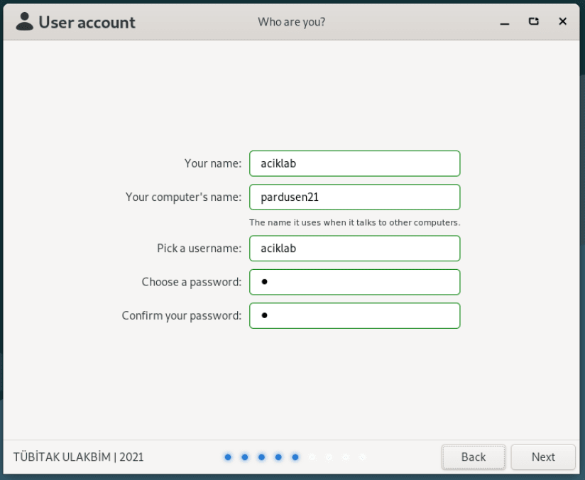Screen dimensions: 585x480
Task: Focus the Your name field
Action: (354, 163)
